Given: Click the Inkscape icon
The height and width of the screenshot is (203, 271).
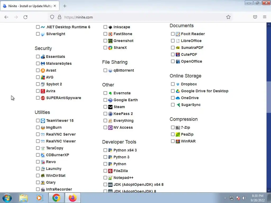Looking at the screenshot, I should pos(110,27).
